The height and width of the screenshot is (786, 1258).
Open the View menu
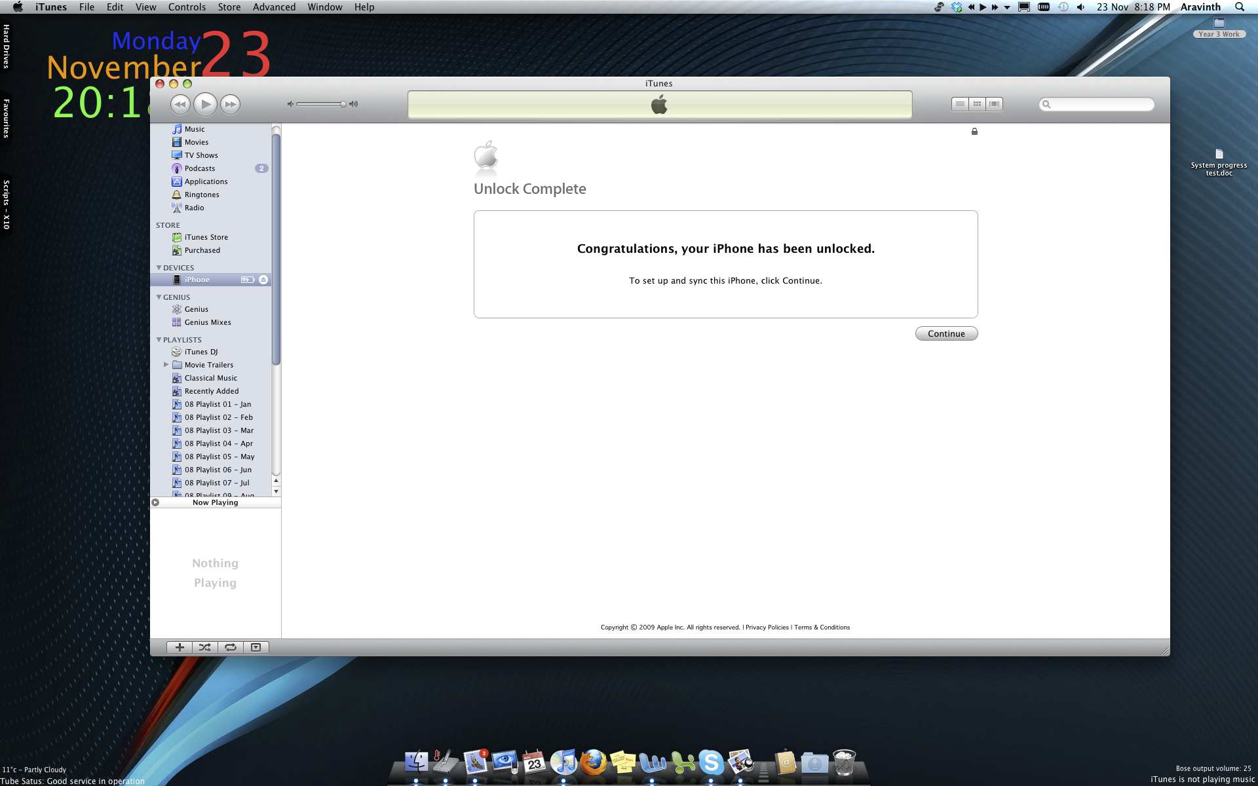click(145, 7)
